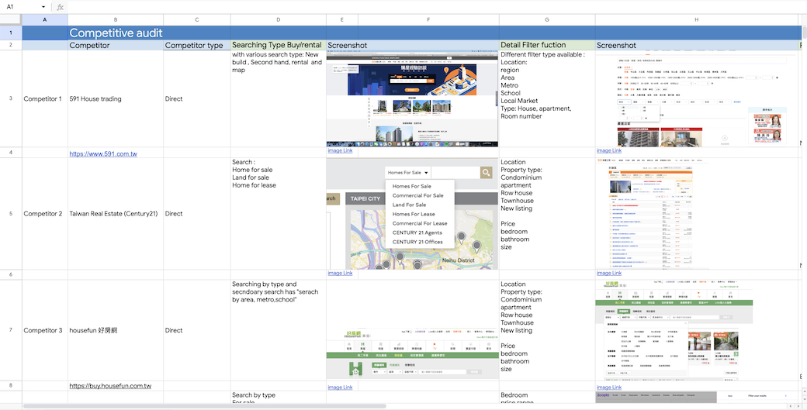Select column D header
Viewport: 807px width, 410px height.
tap(279, 19)
